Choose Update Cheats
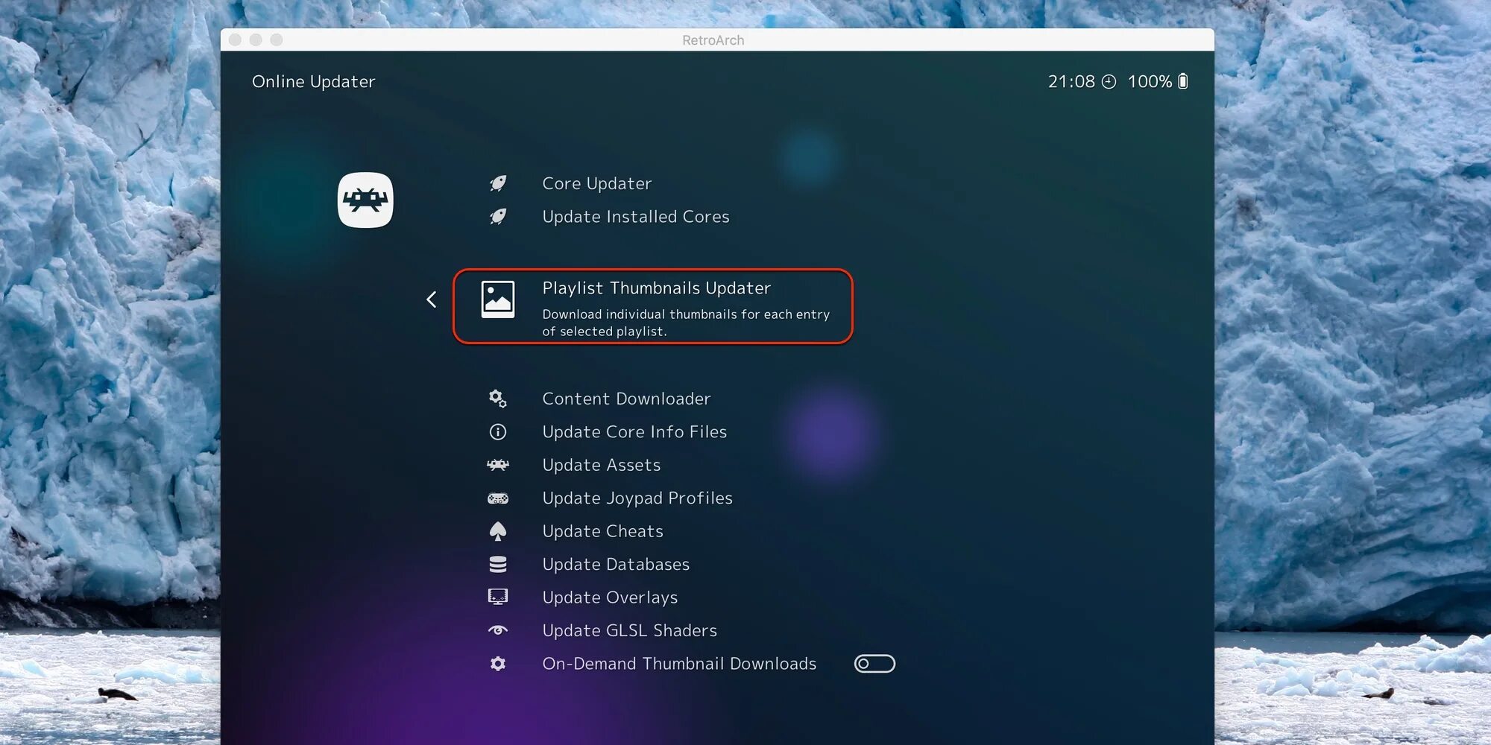 [x=603, y=531]
